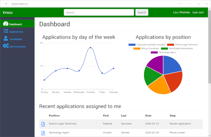
Task: Open Lili Pfeffer user profile link
Action: (181, 12)
